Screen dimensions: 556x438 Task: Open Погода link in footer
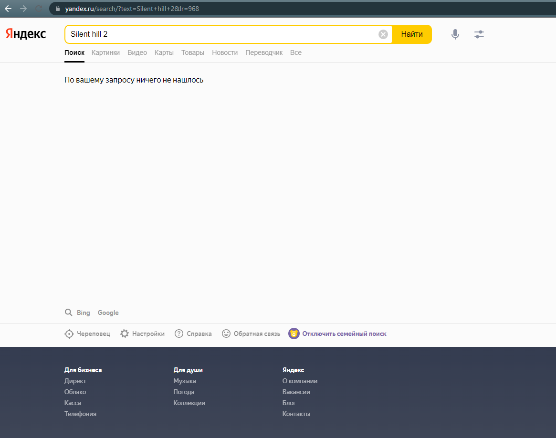coord(184,392)
